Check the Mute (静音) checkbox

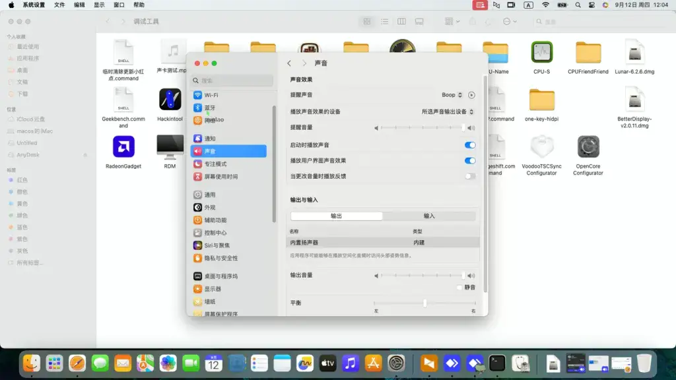tap(459, 288)
